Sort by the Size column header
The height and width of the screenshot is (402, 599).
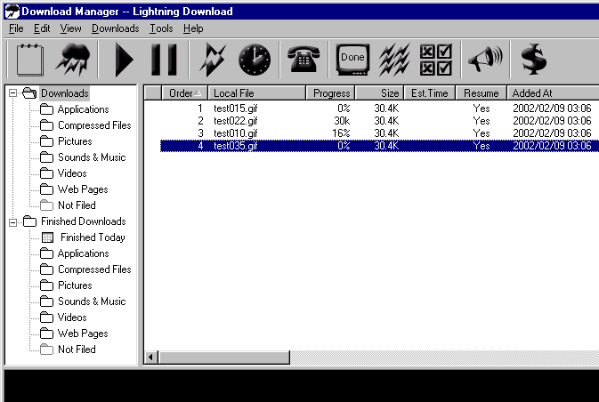[x=379, y=93]
